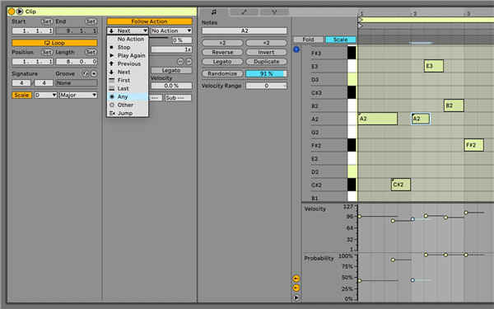
Task: Open the Major scale name dropdown
Action: pos(78,95)
